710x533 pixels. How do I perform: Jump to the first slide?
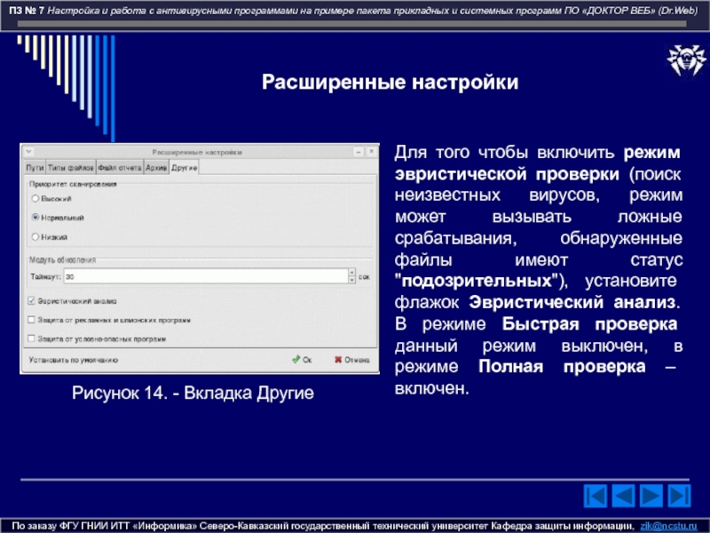pyautogui.click(x=596, y=495)
